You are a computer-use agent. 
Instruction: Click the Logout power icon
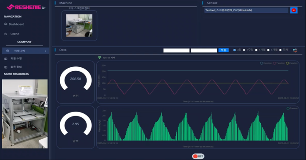pyautogui.click(x=6, y=34)
